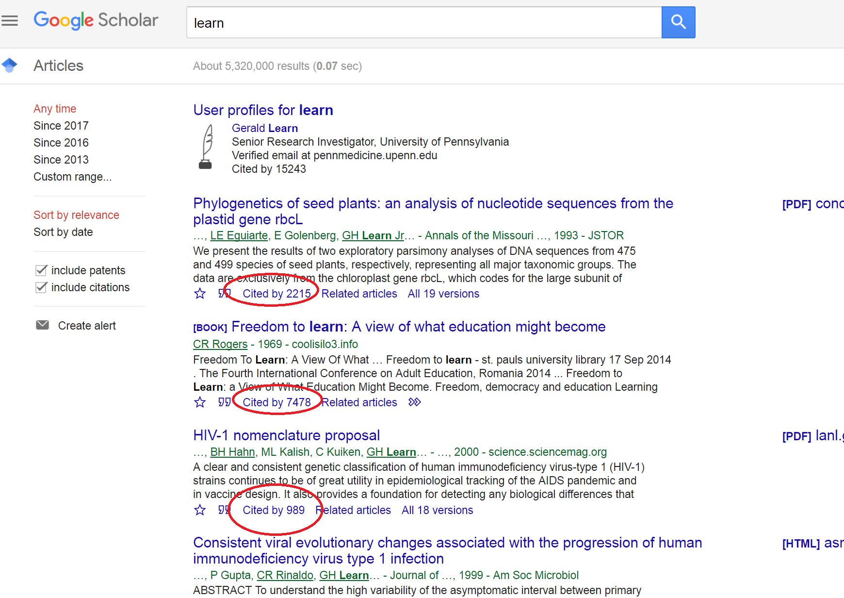This screenshot has width=844, height=598.
Task: Open author CR Rinaldo's profile
Action: click(x=285, y=575)
